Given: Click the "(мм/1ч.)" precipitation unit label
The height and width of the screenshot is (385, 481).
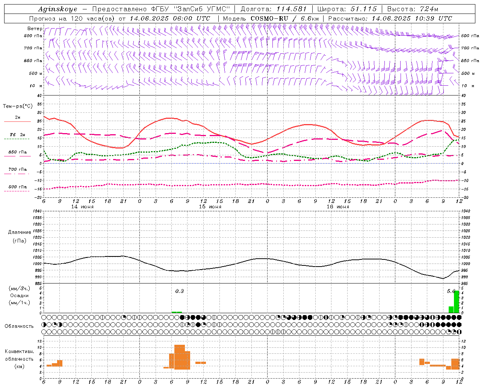Looking at the screenshot, I should (x=20, y=303).
